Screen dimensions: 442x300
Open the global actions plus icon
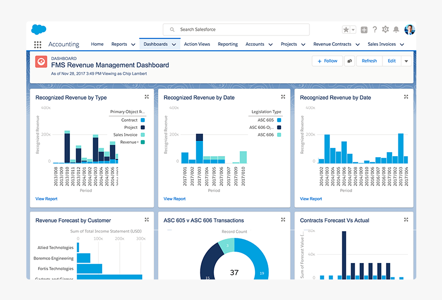point(364,30)
